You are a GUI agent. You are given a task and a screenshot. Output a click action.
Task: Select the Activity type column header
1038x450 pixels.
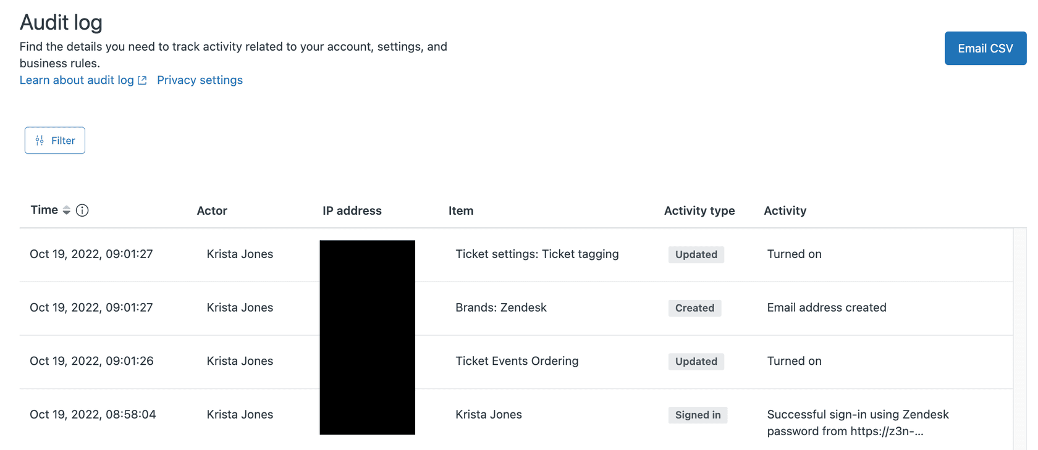[x=699, y=210]
